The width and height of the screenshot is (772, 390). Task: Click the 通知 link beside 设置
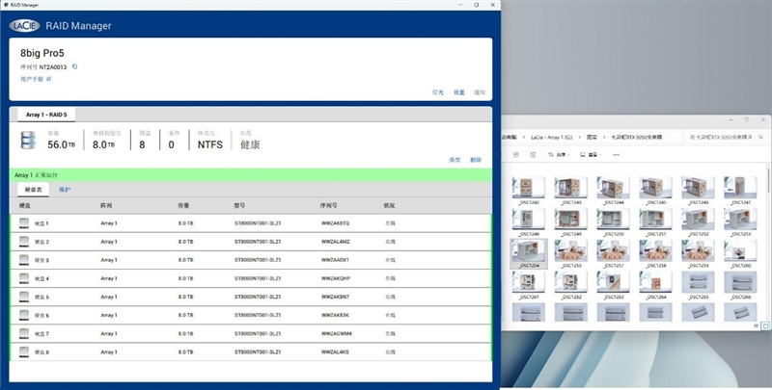[480, 92]
